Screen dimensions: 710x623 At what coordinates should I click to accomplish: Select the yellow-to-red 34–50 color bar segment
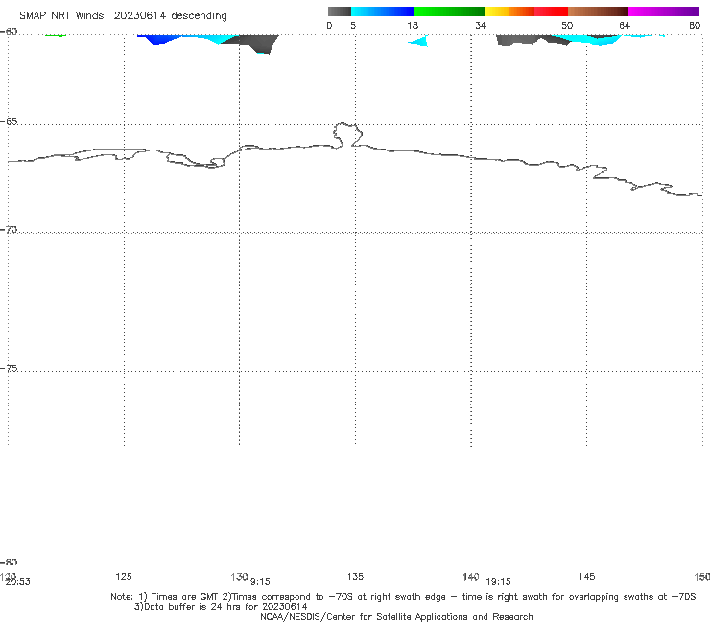(x=526, y=12)
